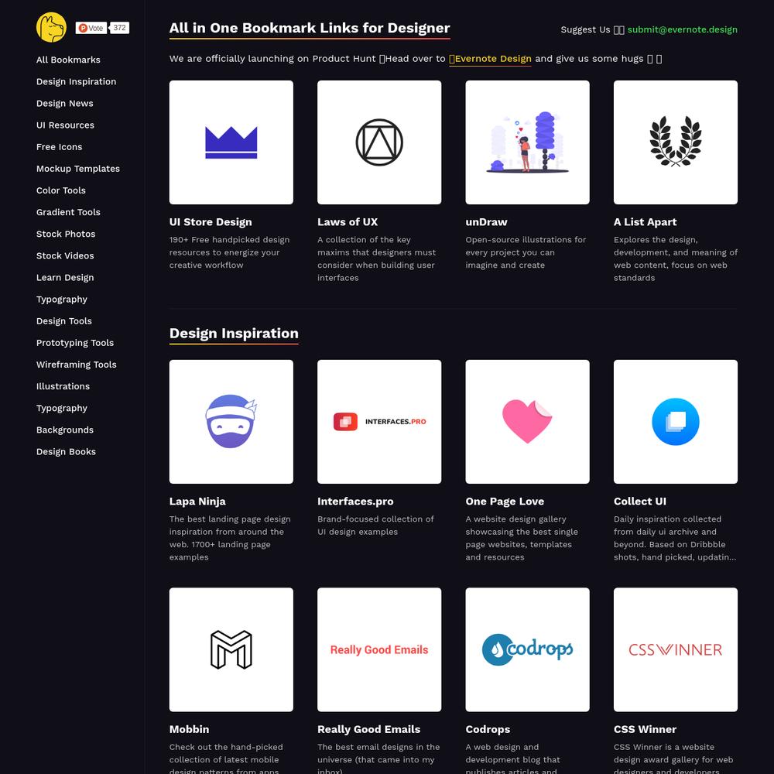Open the Wireframing Tools category
Screen dimensions: 774x774
(x=77, y=365)
